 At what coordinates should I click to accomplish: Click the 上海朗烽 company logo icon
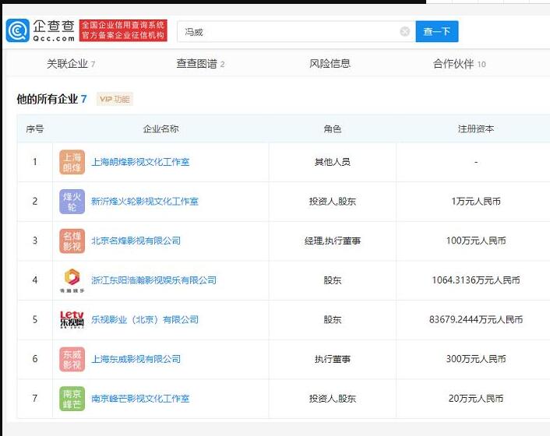[72, 162]
